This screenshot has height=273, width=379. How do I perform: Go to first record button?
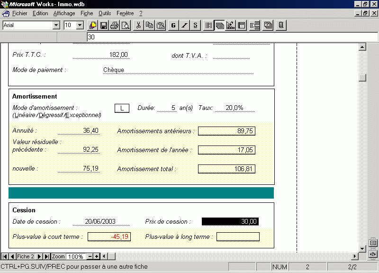[5, 256]
